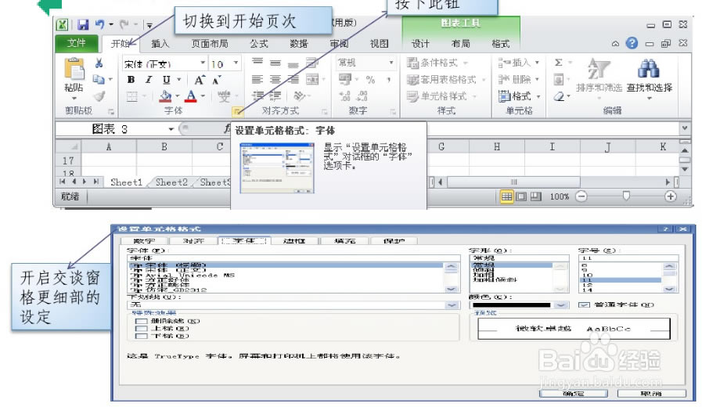Expand the 插入 Insert cells dropdown
The height and width of the screenshot is (407, 702).
[537, 63]
